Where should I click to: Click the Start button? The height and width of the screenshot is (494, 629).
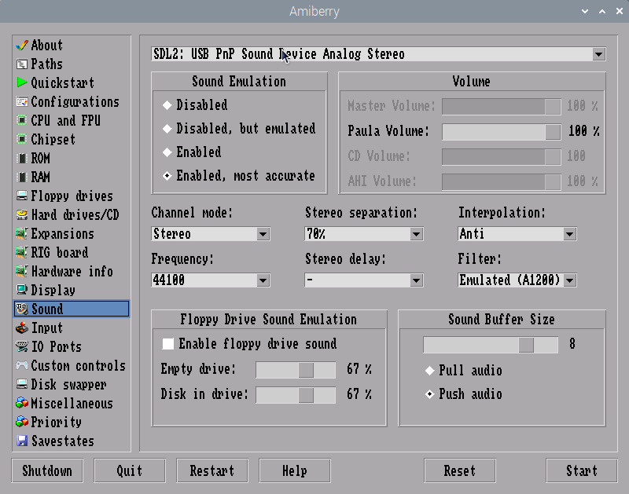[582, 470]
